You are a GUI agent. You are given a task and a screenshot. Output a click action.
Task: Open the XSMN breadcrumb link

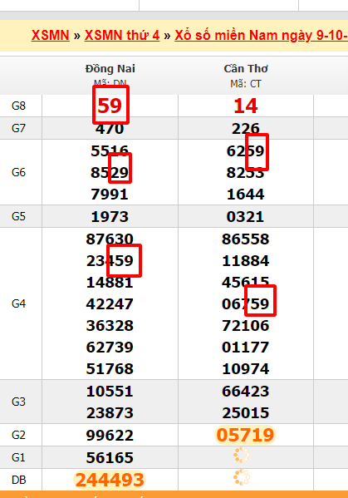[x=51, y=35]
